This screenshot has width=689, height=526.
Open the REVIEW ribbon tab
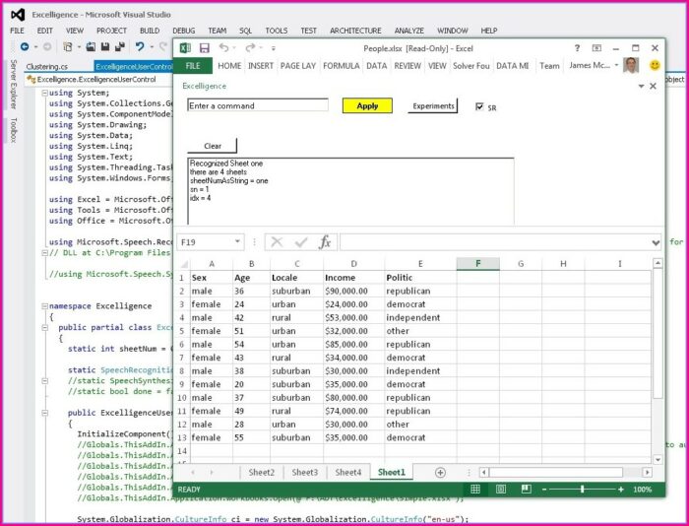click(x=407, y=66)
